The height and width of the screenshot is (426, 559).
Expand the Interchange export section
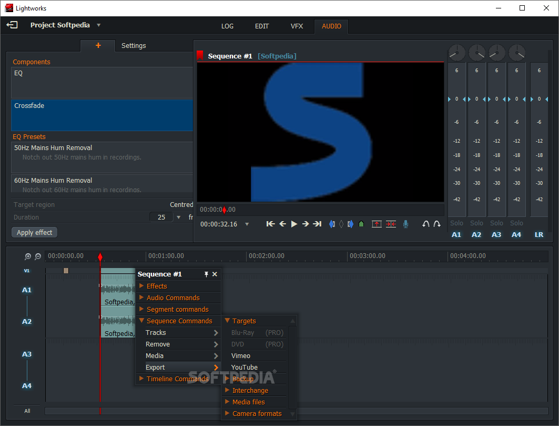coord(255,391)
